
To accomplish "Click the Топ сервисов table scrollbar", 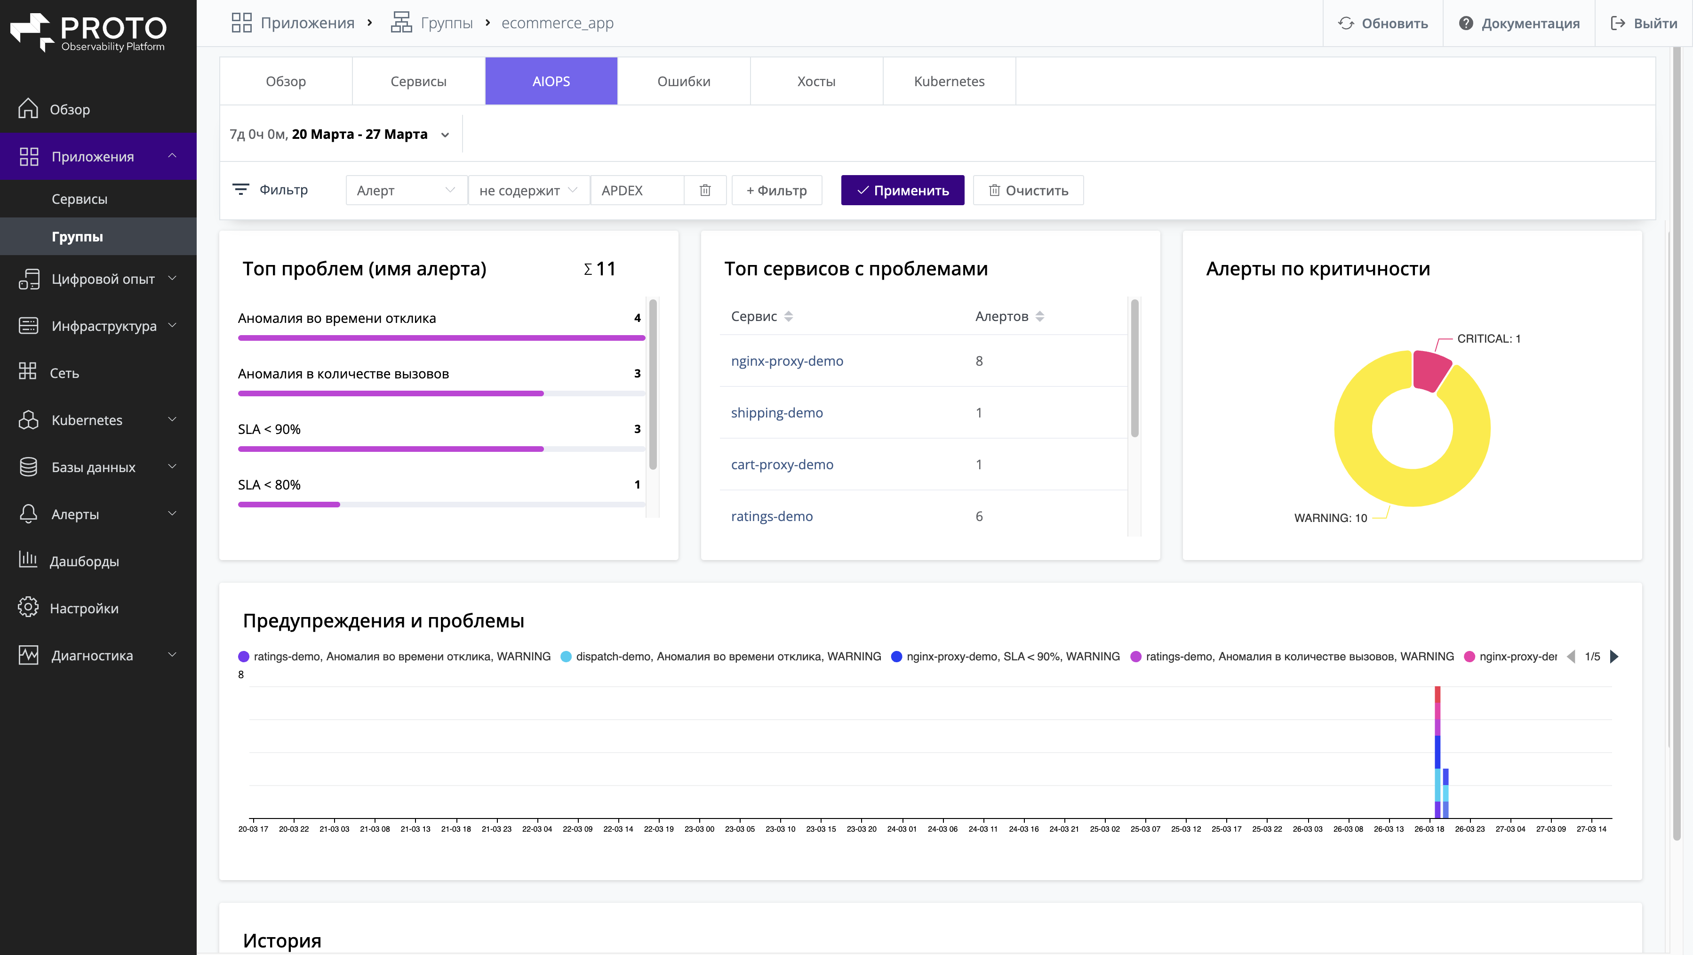I will click(x=1134, y=368).
